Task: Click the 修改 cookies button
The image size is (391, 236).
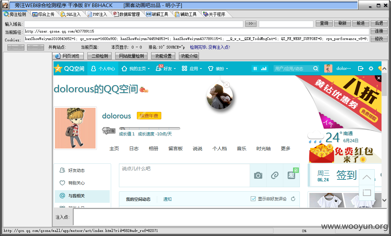Action: click(x=379, y=39)
